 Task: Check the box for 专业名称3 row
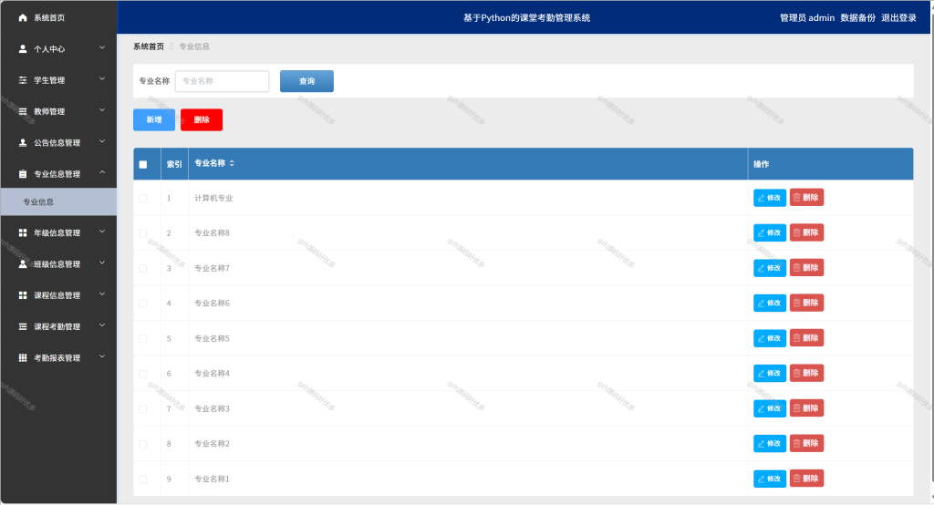point(143,409)
